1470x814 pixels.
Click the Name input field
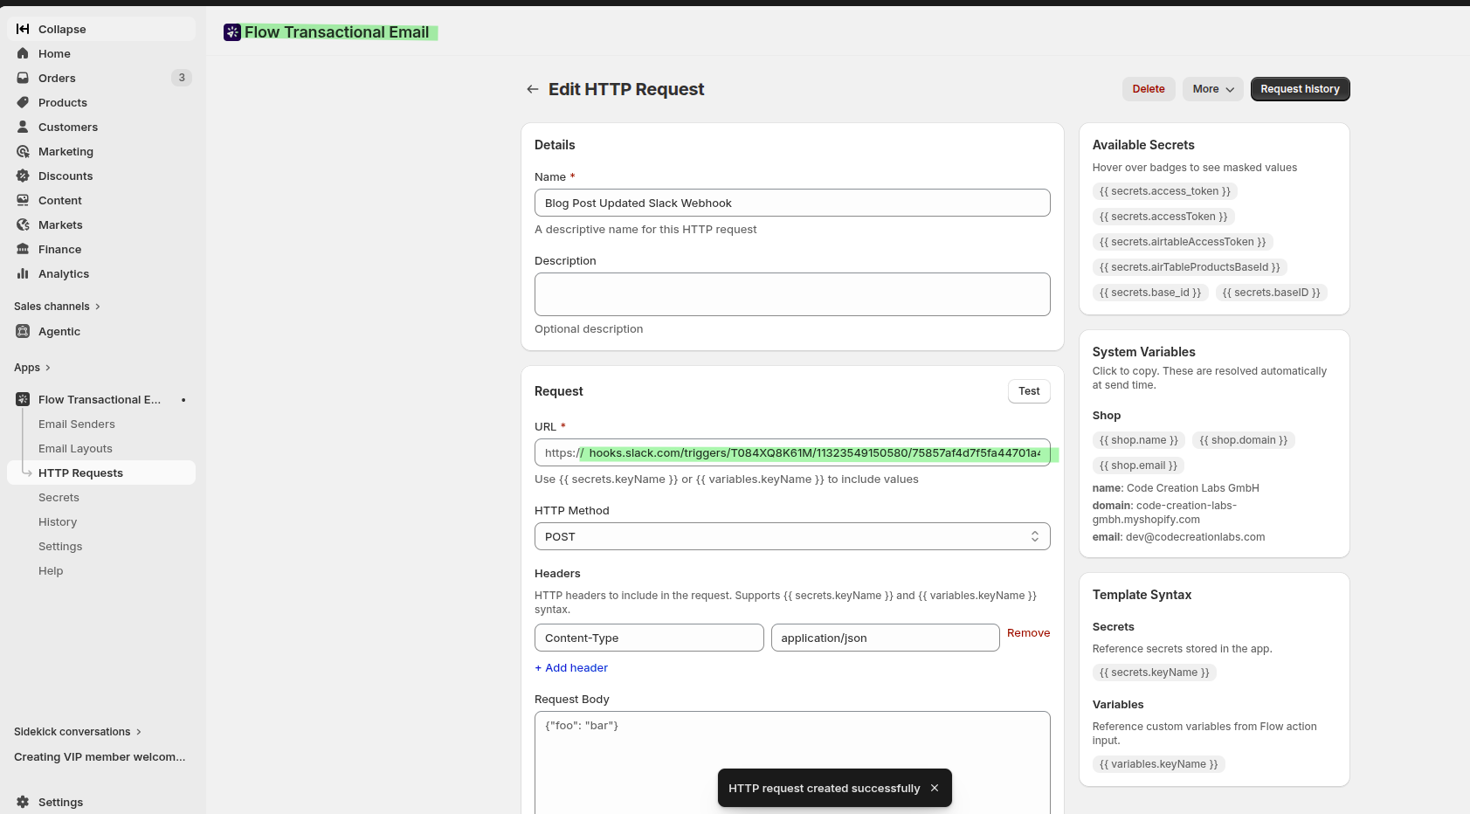792,203
